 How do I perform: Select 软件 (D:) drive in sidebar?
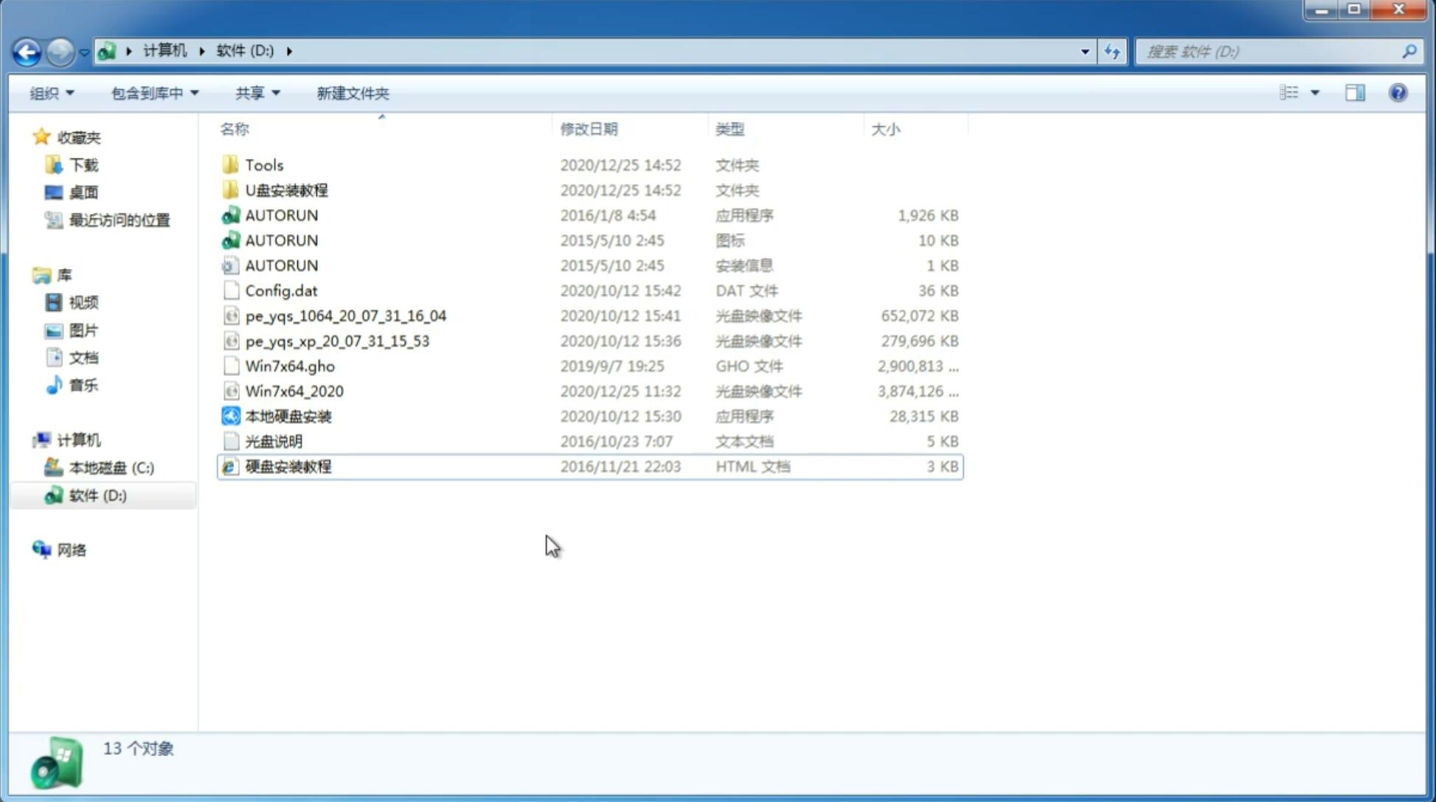pyautogui.click(x=97, y=495)
